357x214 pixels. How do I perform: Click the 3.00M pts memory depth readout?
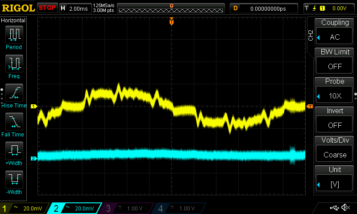[x=104, y=10]
